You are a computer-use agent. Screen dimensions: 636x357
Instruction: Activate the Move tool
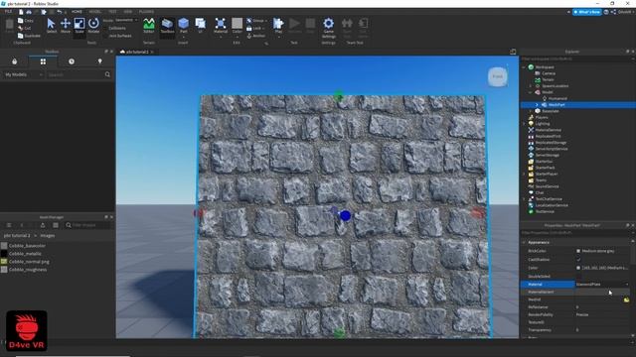point(66,26)
